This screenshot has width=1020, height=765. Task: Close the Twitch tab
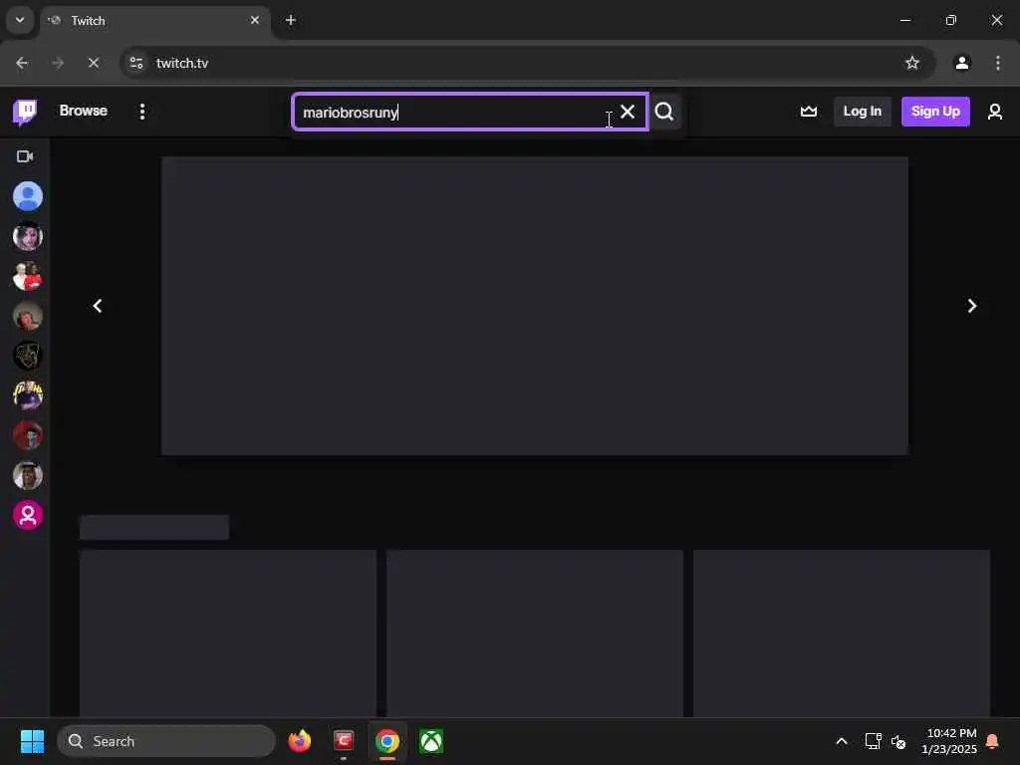point(255,21)
